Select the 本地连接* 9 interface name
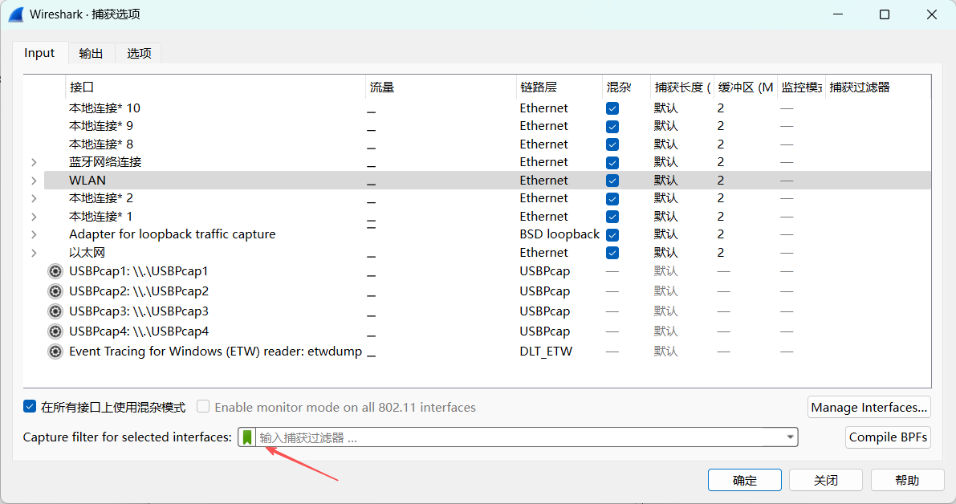 101,126
